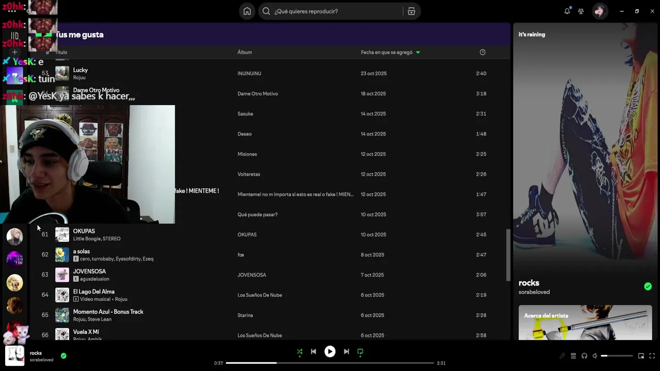Open connect to a device headphones icon
660x371 pixels.
[584, 356]
